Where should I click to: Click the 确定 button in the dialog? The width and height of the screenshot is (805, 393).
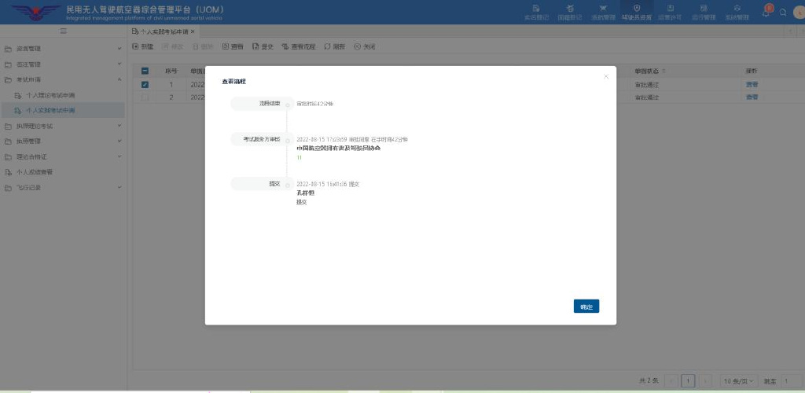[x=586, y=307]
